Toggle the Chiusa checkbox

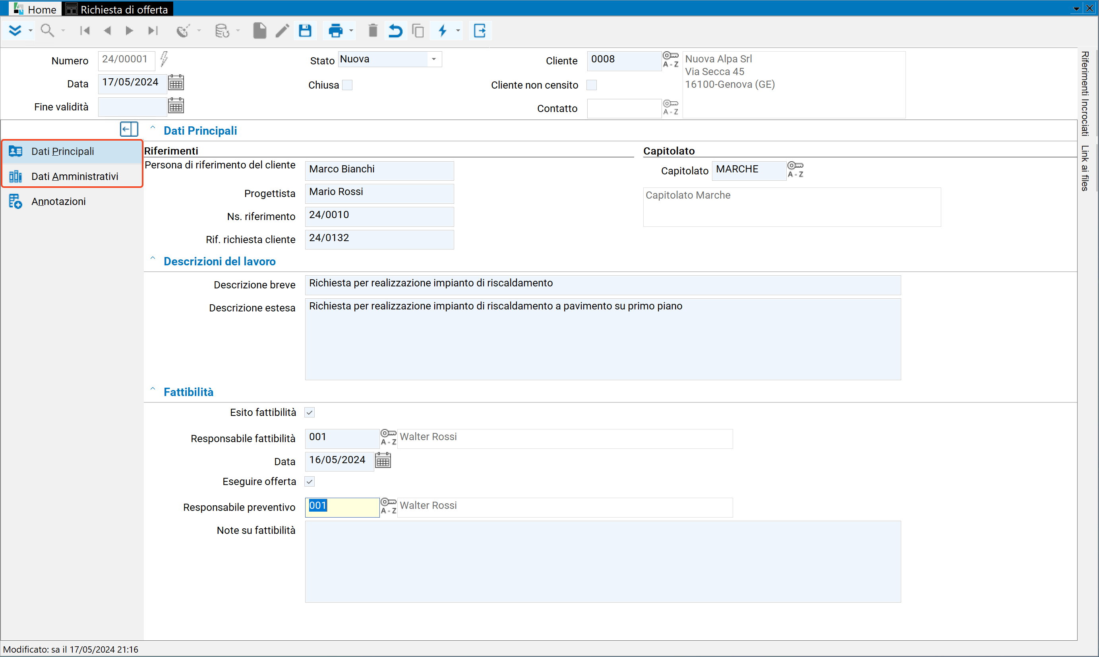coord(348,85)
